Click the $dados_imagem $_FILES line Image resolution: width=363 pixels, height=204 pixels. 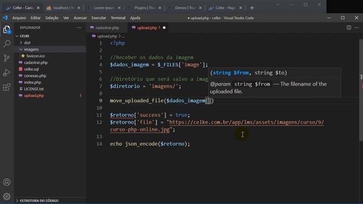(x=159, y=65)
